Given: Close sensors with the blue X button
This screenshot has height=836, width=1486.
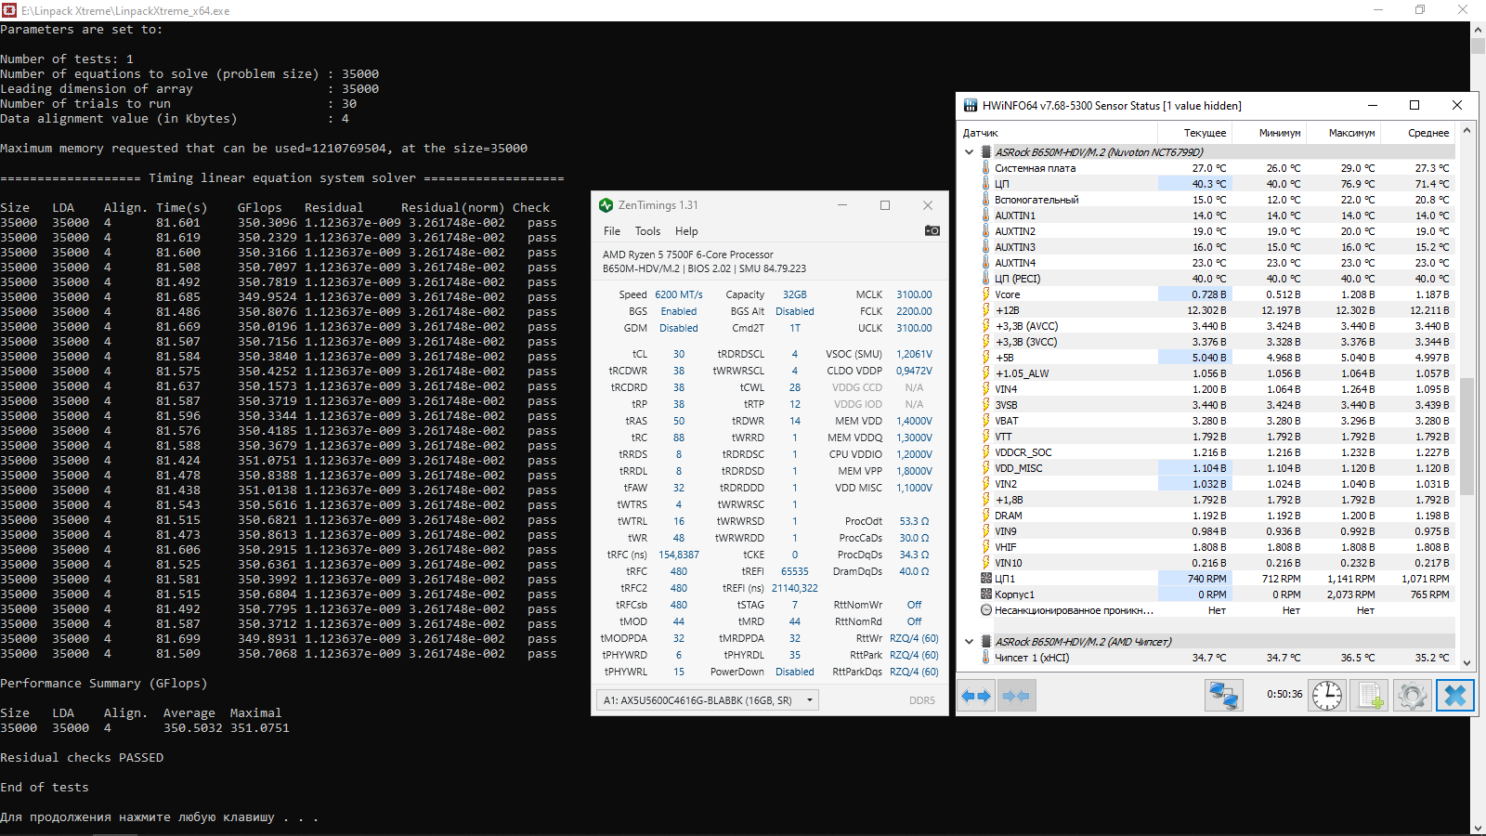Looking at the screenshot, I should click(x=1455, y=695).
